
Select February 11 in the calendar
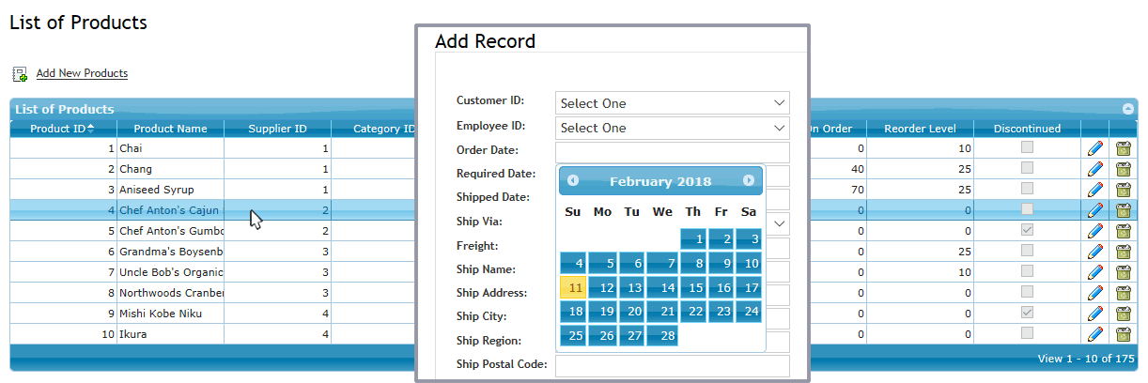[x=573, y=287]
